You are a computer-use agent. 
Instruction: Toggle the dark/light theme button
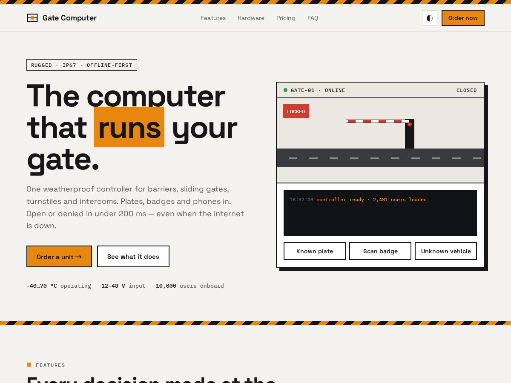(430, 18)
